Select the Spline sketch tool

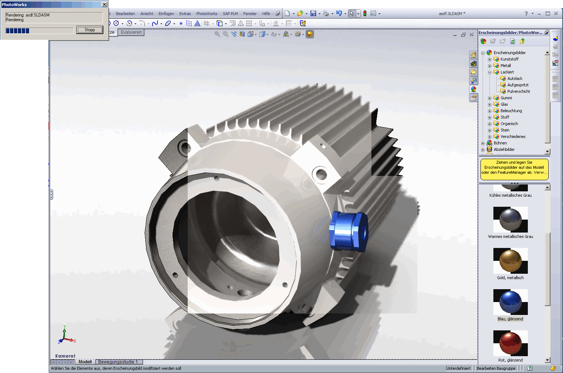[155, 23]
